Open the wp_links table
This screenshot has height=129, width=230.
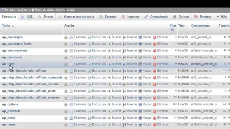pos(8,64)
